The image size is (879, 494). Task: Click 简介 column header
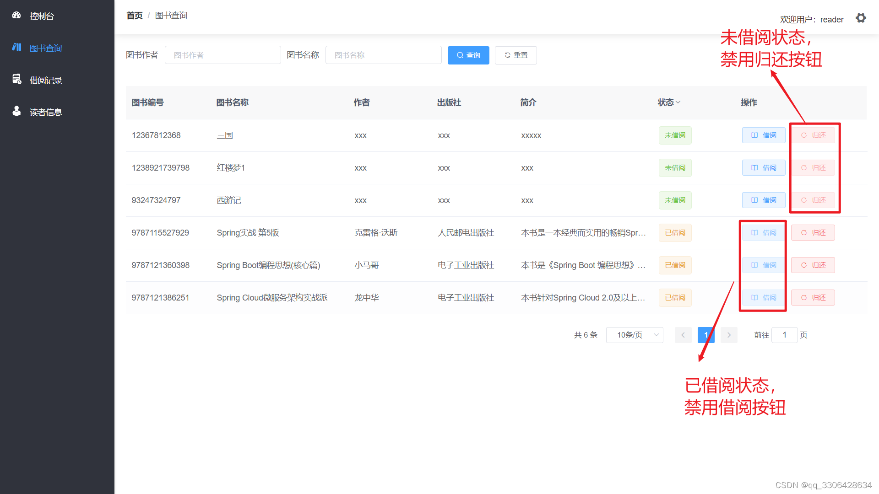click(x=528, y=102)
